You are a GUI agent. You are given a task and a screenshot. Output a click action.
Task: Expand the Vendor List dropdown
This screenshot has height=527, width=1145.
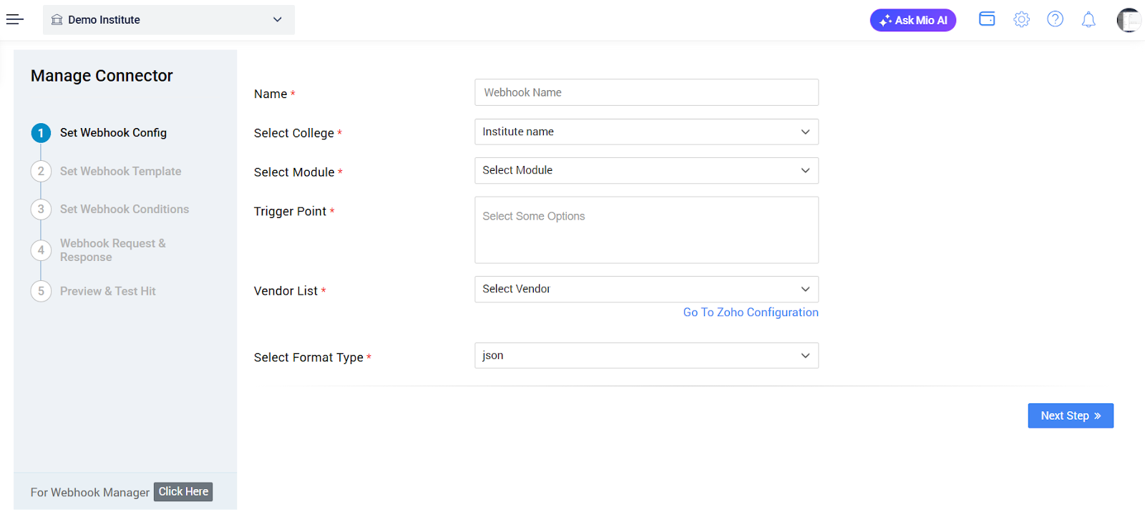pyautogui.click(x=645, y=289)
